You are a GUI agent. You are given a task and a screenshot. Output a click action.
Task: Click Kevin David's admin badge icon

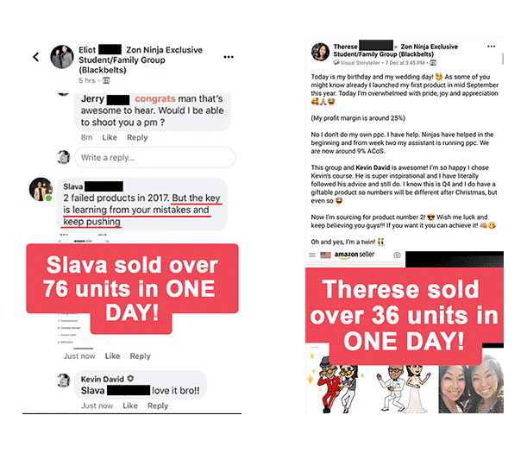click(130, 379)
